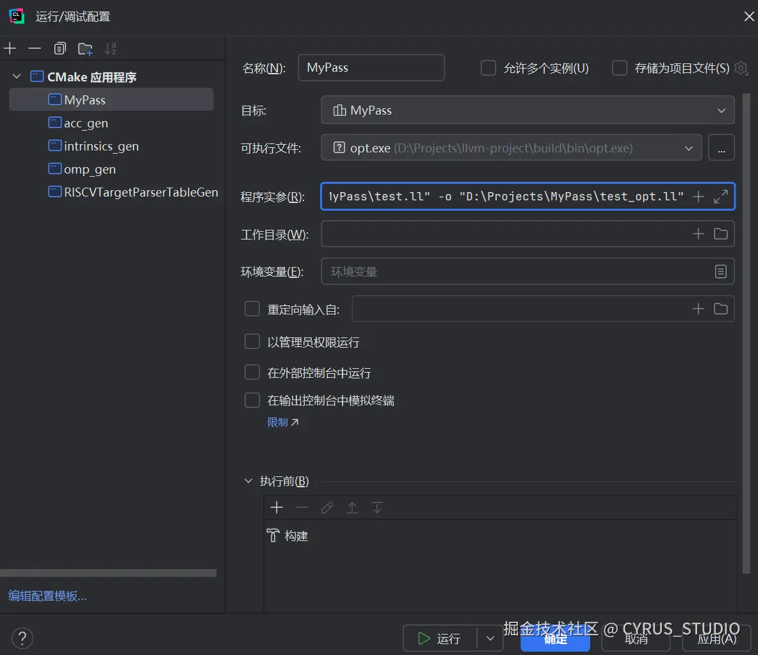Viewport: 758px width, 655px height.
Task: Insert macro in 程序实参 field
Action: tap(698, 197)
